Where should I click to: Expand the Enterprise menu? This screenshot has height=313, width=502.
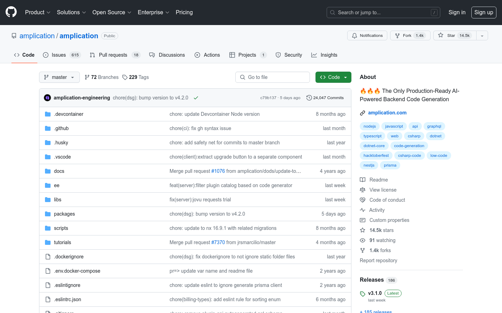pos(153,12)
